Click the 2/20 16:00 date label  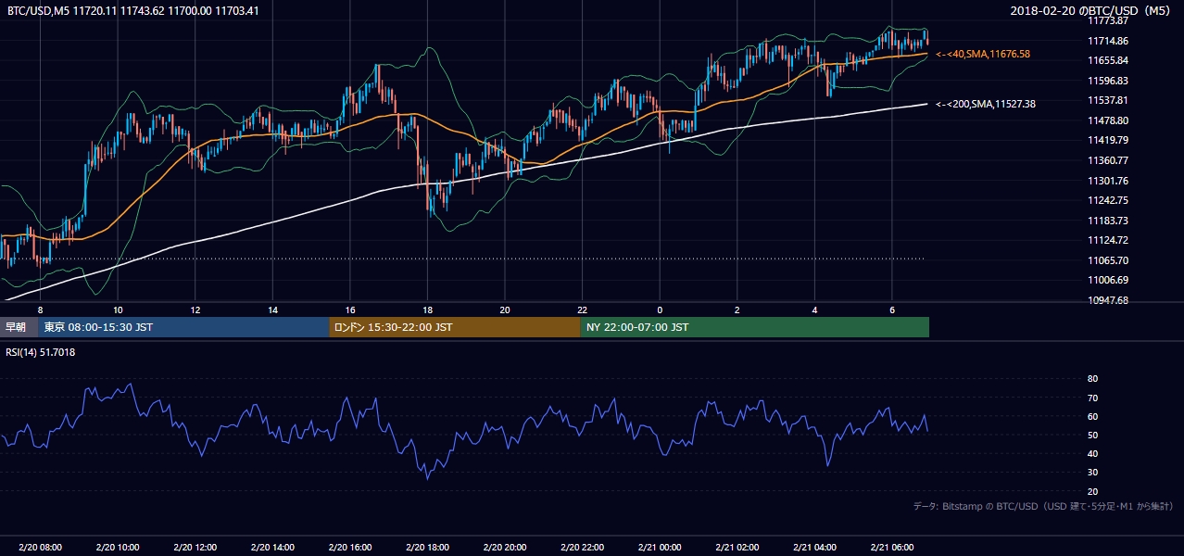(349, 547)
